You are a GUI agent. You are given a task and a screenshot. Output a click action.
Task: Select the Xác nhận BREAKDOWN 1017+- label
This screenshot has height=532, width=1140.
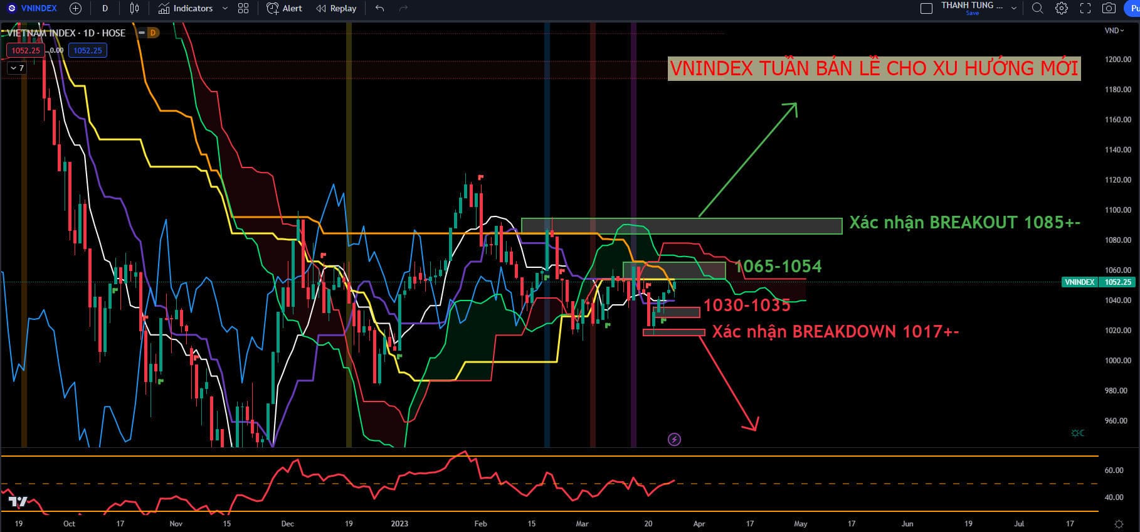pos(835,331)
